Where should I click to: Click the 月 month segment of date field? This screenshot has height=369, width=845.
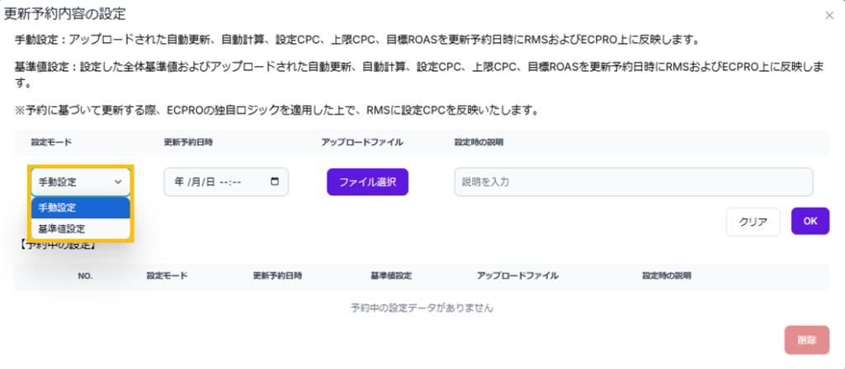195,182
